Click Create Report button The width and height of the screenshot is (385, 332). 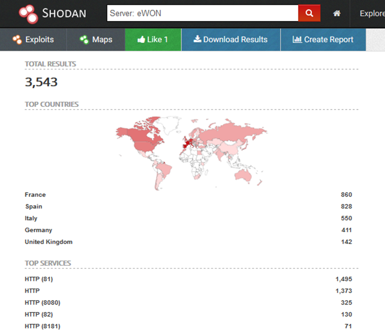323,40
